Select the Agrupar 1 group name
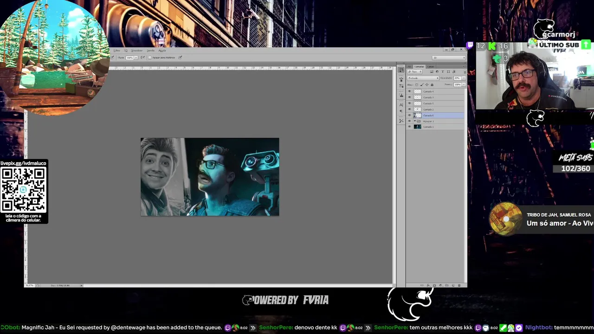The height and width of the screenshot is (334, 594). (x=428, y=121)
